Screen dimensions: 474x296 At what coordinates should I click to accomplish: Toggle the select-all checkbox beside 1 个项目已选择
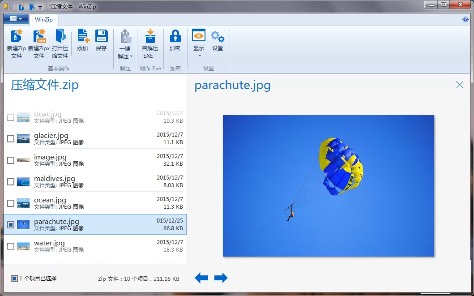[x=14, y=278]
